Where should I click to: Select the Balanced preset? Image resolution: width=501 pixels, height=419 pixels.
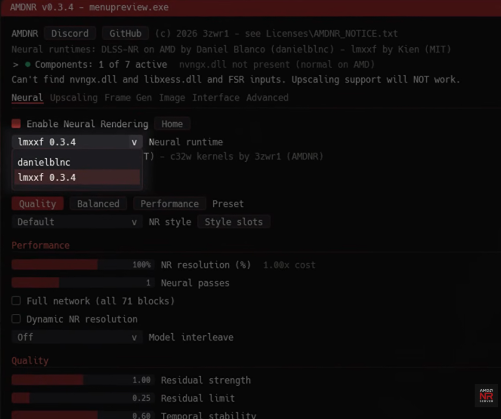tap(98, 203)
